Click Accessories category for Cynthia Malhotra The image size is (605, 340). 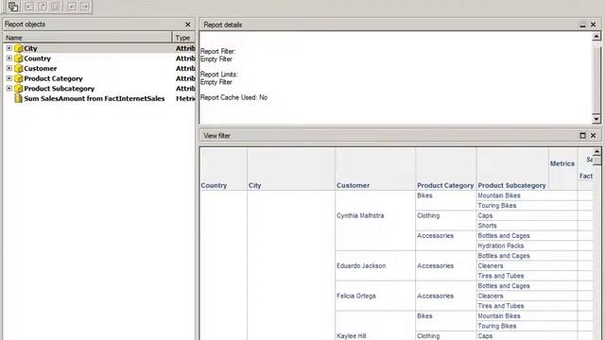click(x=446, y=241)
